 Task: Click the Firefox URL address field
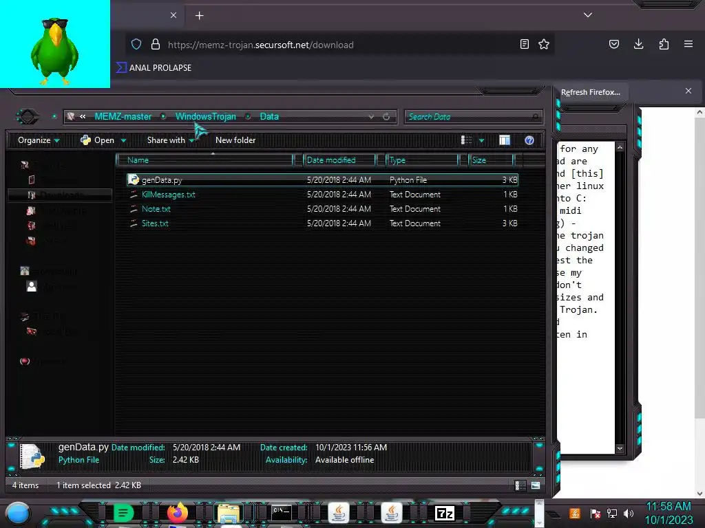341,45
